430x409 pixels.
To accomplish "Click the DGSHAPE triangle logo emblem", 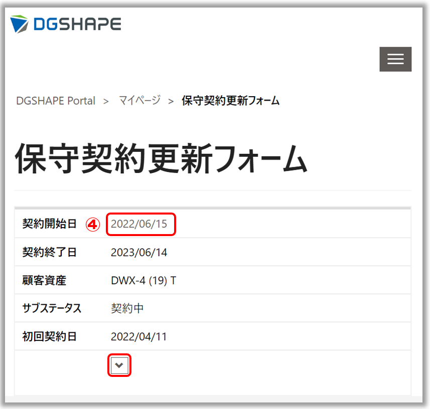I will click(x=20, y=24).
